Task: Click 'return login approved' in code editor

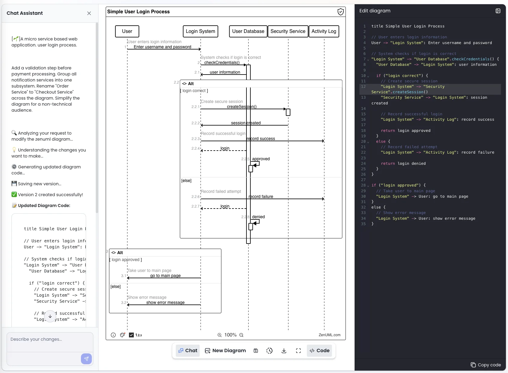Action: point(406,131)
